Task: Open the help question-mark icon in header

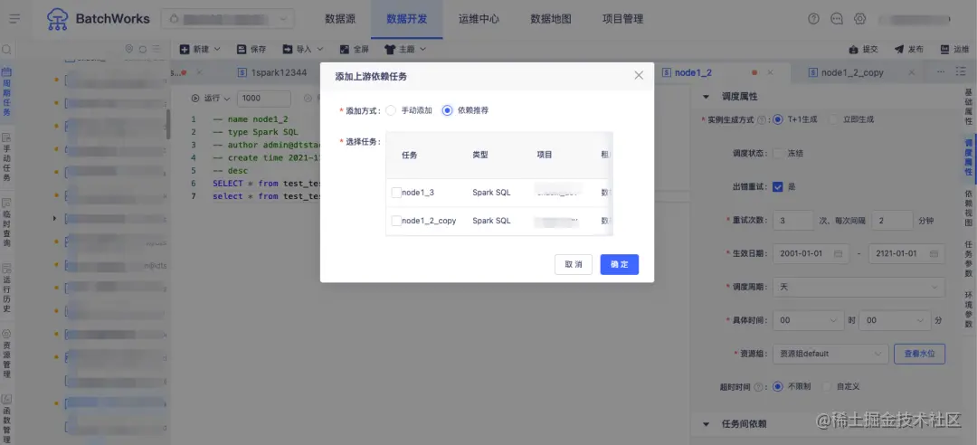Action: pyautogui.click(x=814, y=19)
